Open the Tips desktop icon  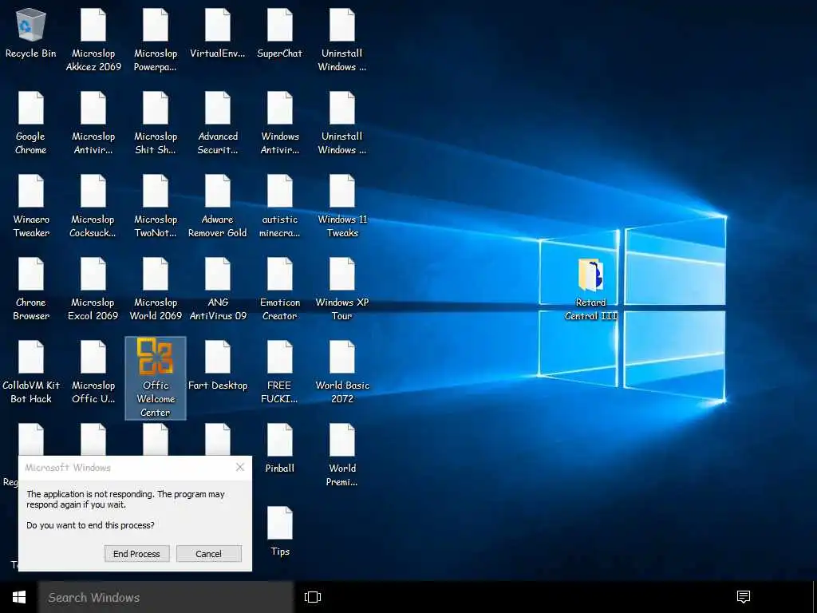[280, 531]
